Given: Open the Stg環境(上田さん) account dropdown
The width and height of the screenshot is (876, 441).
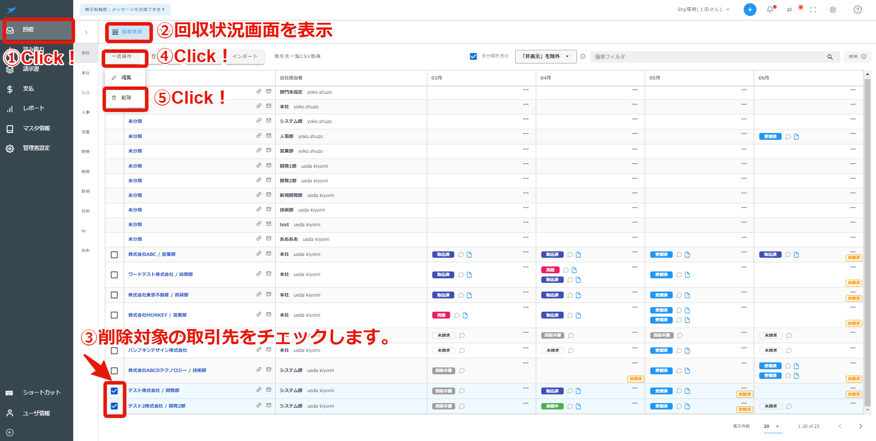Looking at the screenshot, I should coord(704,10).
